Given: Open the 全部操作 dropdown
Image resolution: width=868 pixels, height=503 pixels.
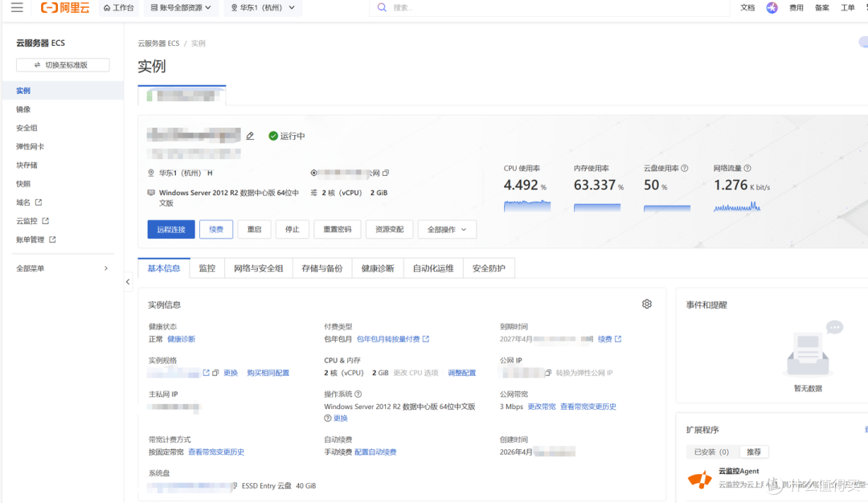Looking at the screenshot, I should [448, 230].
